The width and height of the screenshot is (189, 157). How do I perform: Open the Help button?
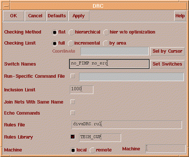[x=180, y=16]
